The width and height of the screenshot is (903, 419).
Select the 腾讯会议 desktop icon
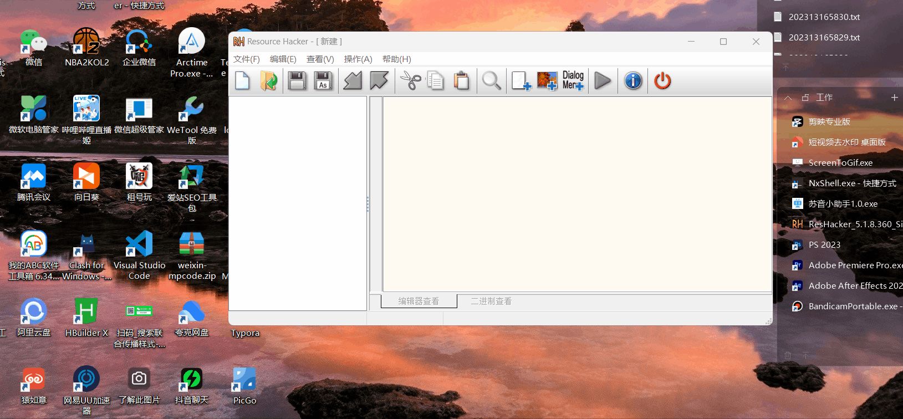(x=34, y=182)
